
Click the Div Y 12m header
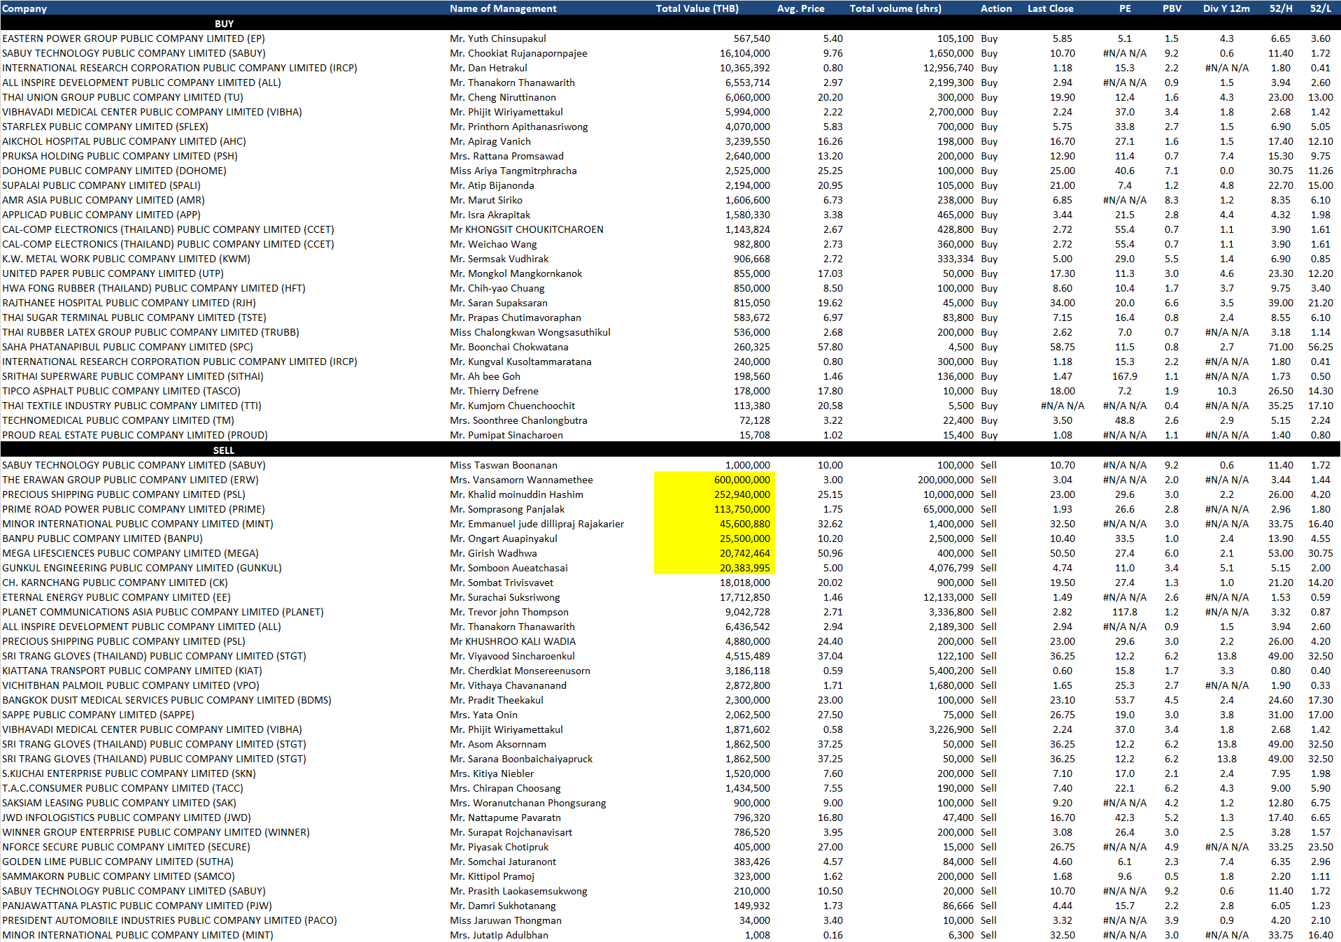coord(1226,8)
